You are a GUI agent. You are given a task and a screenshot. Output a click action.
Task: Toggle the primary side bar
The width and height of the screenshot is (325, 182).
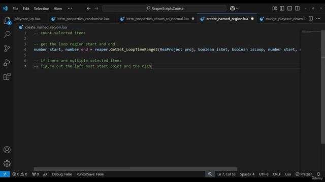(x=282, y=8)
